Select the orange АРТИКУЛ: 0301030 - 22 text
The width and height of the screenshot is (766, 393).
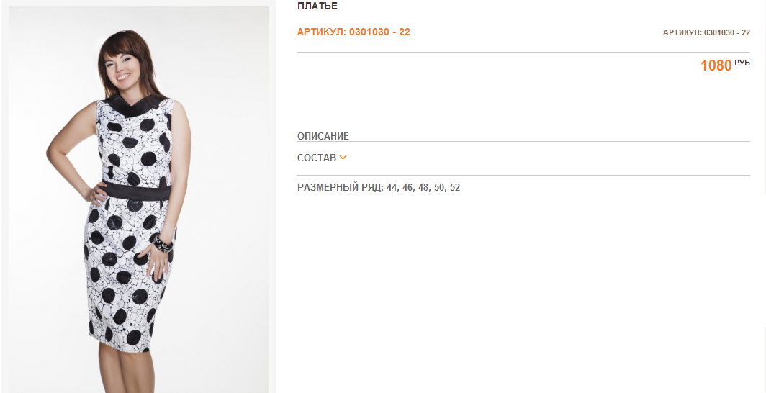click(x=353, y=32)
